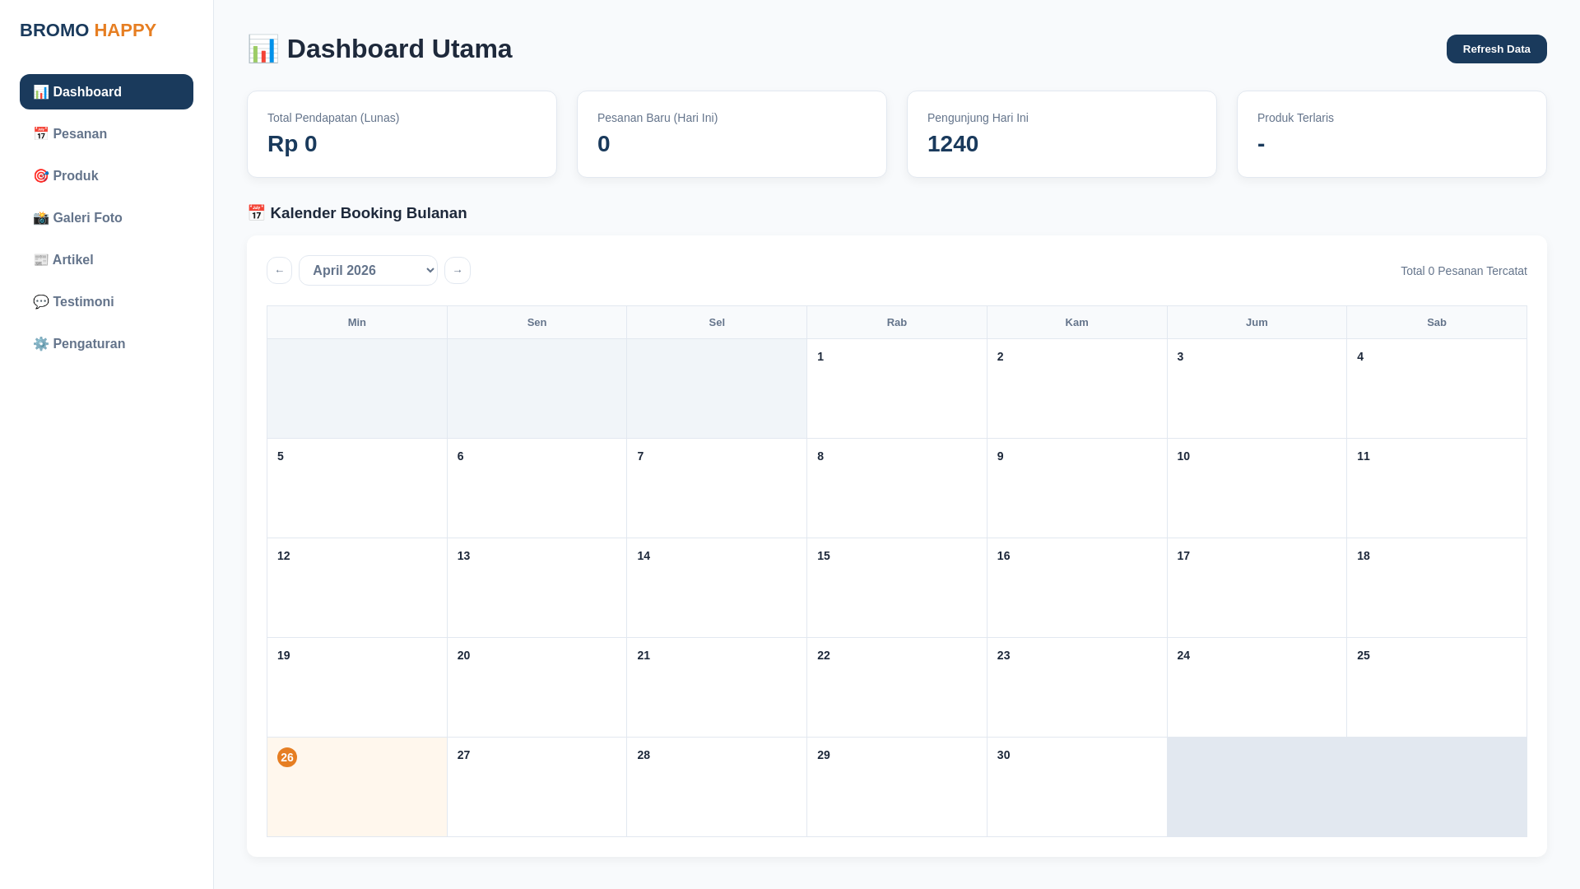Click the newspaper icon beside Artikel

coord(40,260)
